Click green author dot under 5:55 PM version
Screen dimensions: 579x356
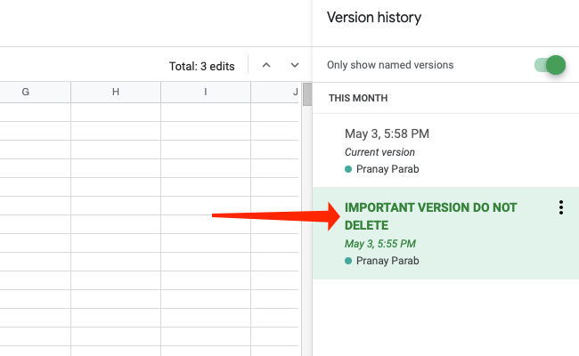click(x=348, y=261)
